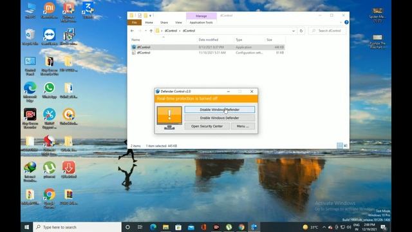Open File Explorer help icon
This screenshot has width=412, height=232.
point(346,23)
